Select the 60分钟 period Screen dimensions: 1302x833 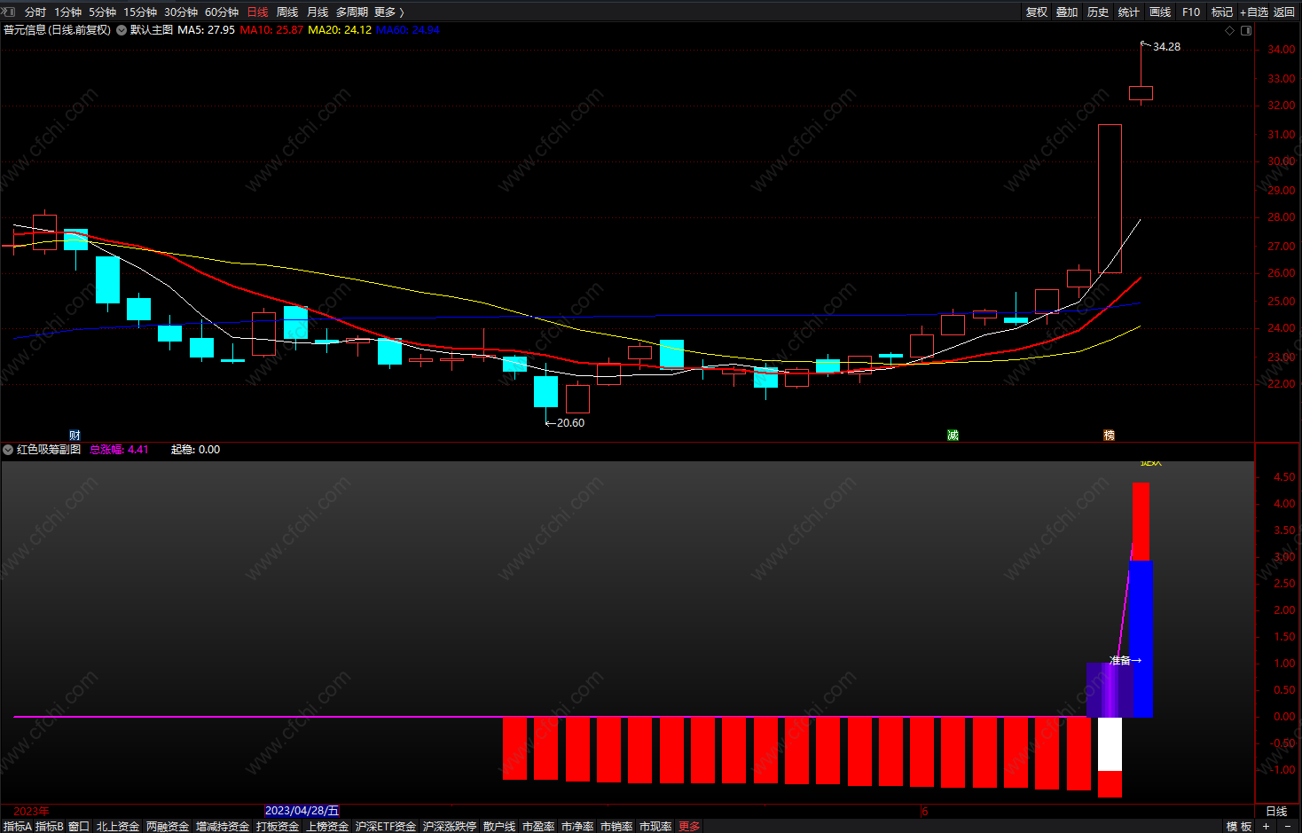coord(222,12)
